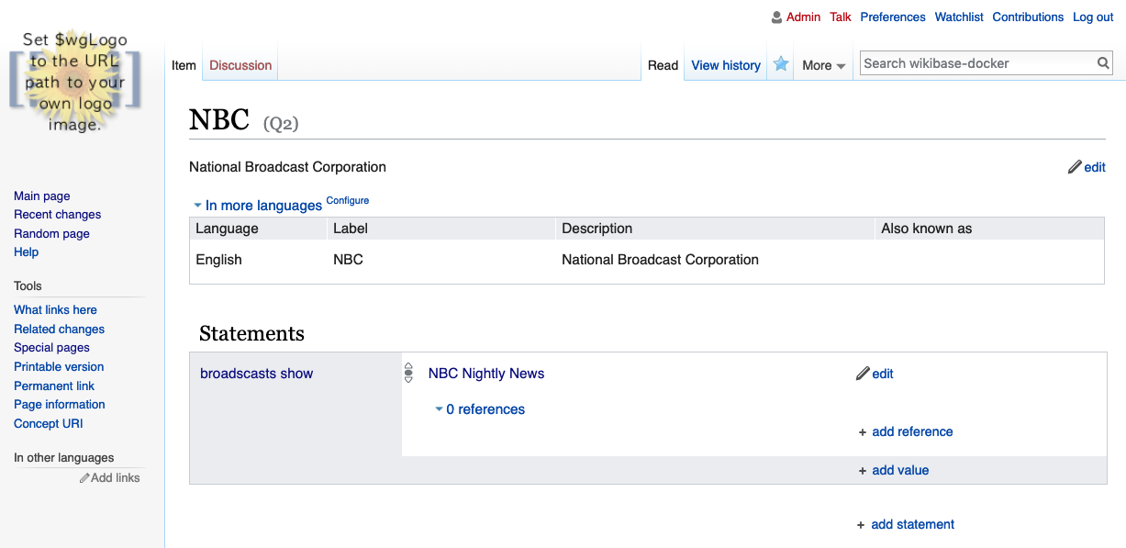The image size is (1126, 548).
Task: Go to Main page
Action: point(42,196)
